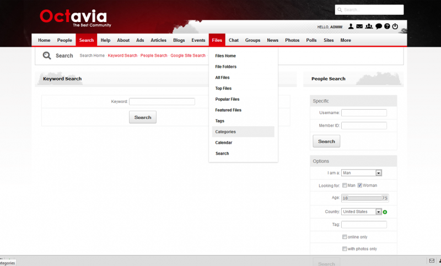Click the Age slider minimum handle 18
441x266 pixels.
pyautogui.click(x=346, y=198)
